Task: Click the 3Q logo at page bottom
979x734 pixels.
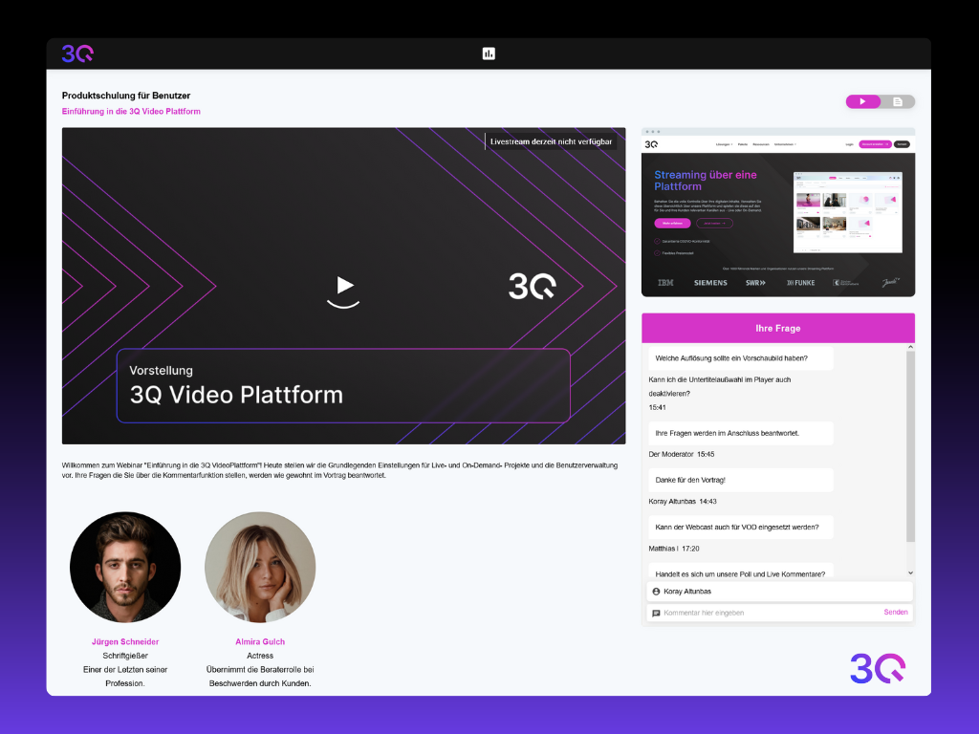Action: [x=878, y=668]
